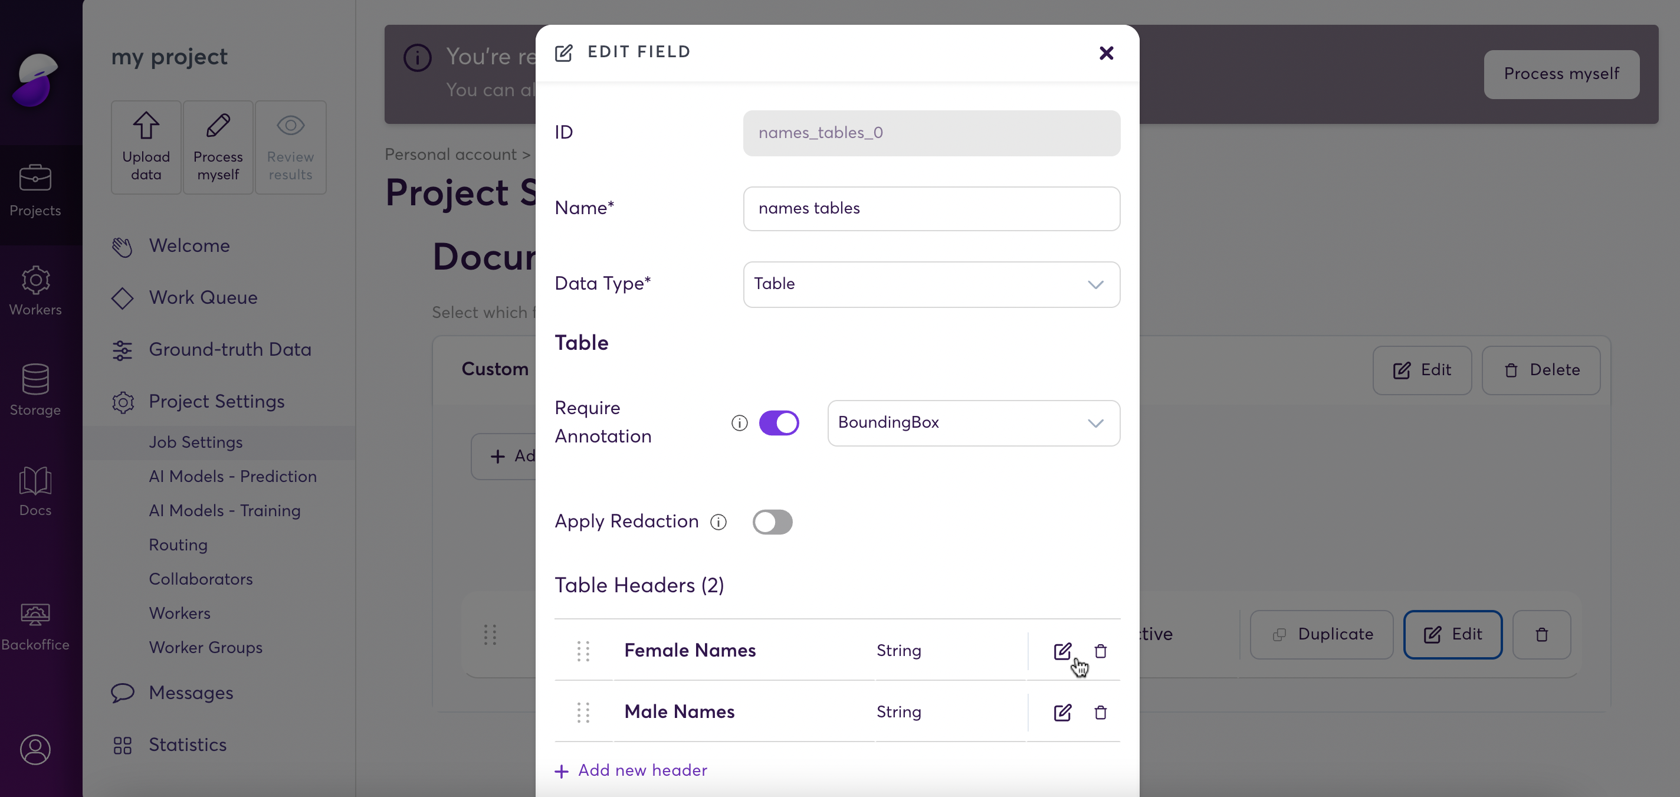Expand the Data Type dropdown
Viewport: 1680px width, 797px height.
click(931, 284)
